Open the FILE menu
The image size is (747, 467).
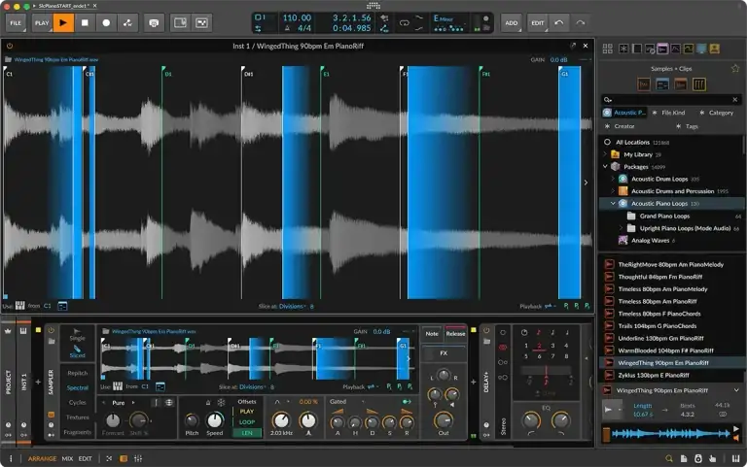coord(16,23)
